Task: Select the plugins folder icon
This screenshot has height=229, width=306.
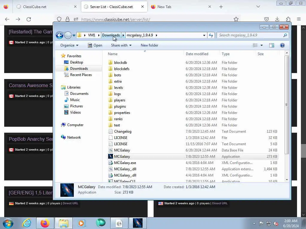Action: click(x=111, y=106)
